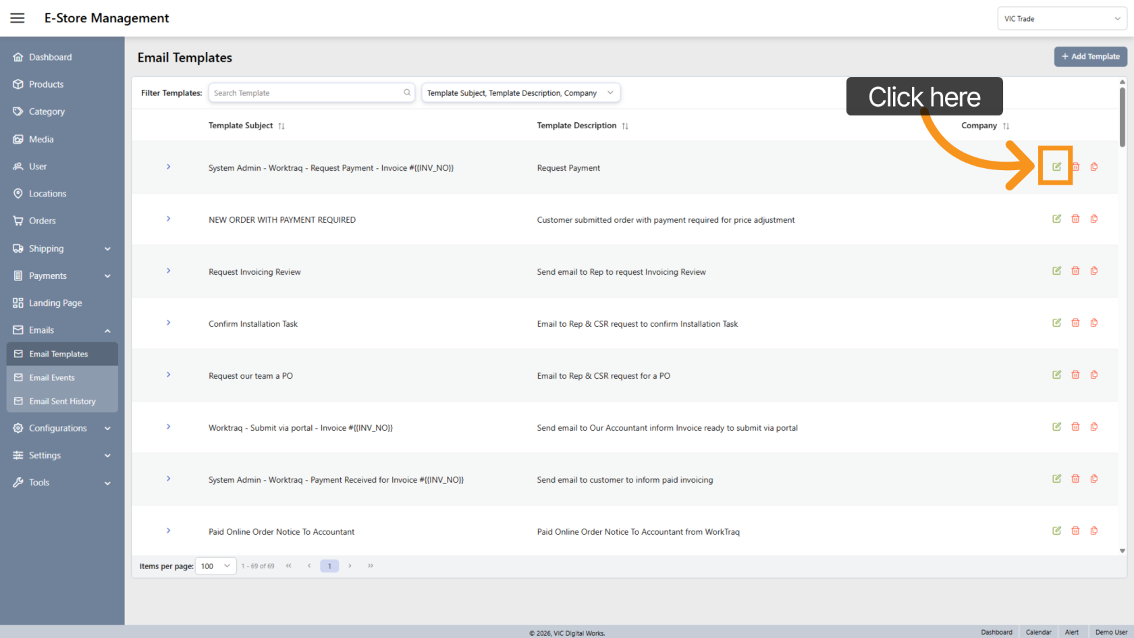
Task: Sort by Template Description column
Action: click(625, 126)
